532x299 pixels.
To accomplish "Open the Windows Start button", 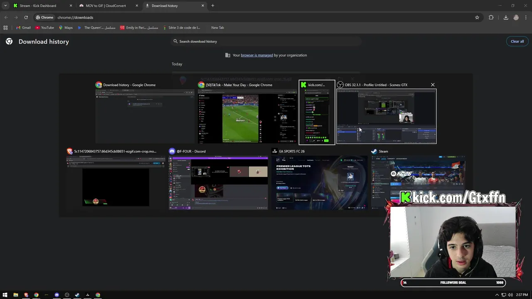I will 5,295.
